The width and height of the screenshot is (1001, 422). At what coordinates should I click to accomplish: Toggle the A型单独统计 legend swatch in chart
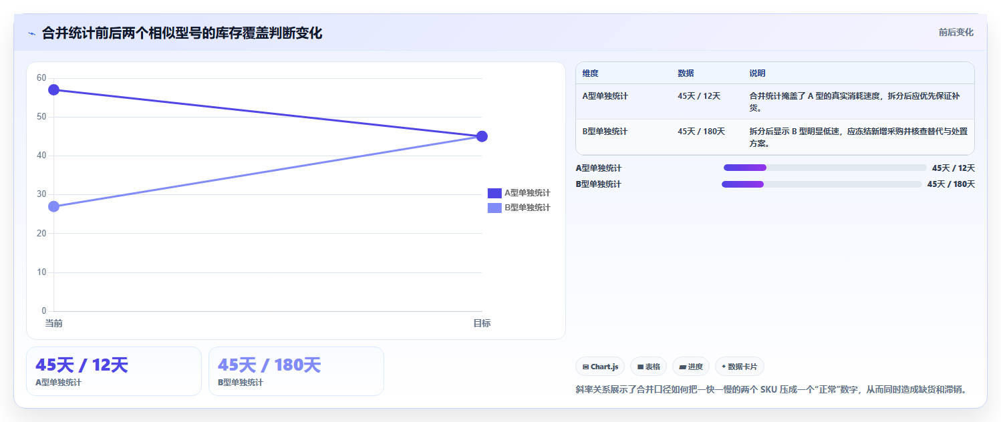pos(494,193)
